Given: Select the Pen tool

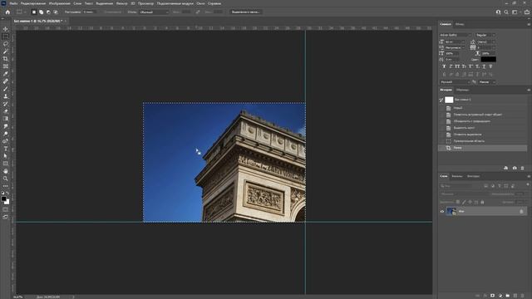Looking at the screenshot, I should (6, 141).
